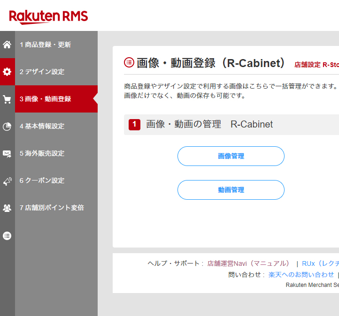Click the 動画管理 button

pyautogui.click(x=231, y=190)
